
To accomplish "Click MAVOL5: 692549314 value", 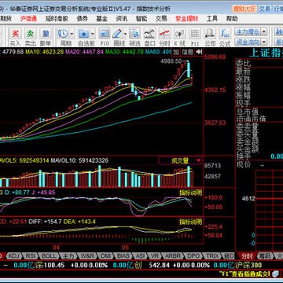I will [x=24, y=160].
